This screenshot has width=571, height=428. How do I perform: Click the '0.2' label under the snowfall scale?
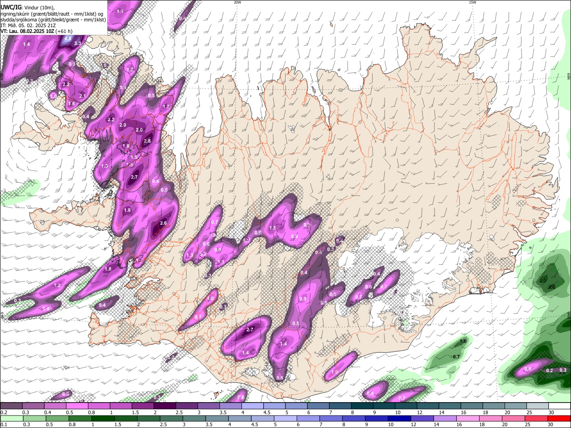(x=4, y=412)
